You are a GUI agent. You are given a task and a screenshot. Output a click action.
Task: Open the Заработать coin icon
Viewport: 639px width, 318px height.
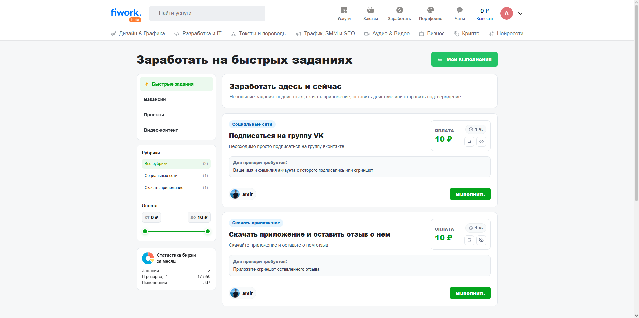click(x=400, y=10)
